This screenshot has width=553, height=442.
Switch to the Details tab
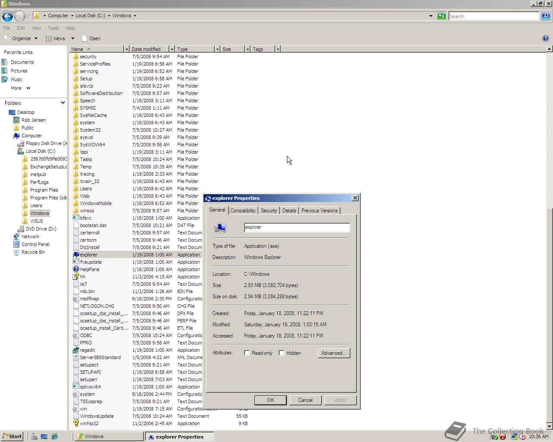[289, 211]
